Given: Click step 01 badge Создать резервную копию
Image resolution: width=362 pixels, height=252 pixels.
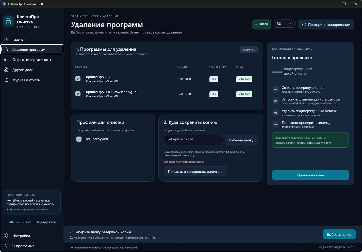Looking at the screenshot, I should click(275, 89).
